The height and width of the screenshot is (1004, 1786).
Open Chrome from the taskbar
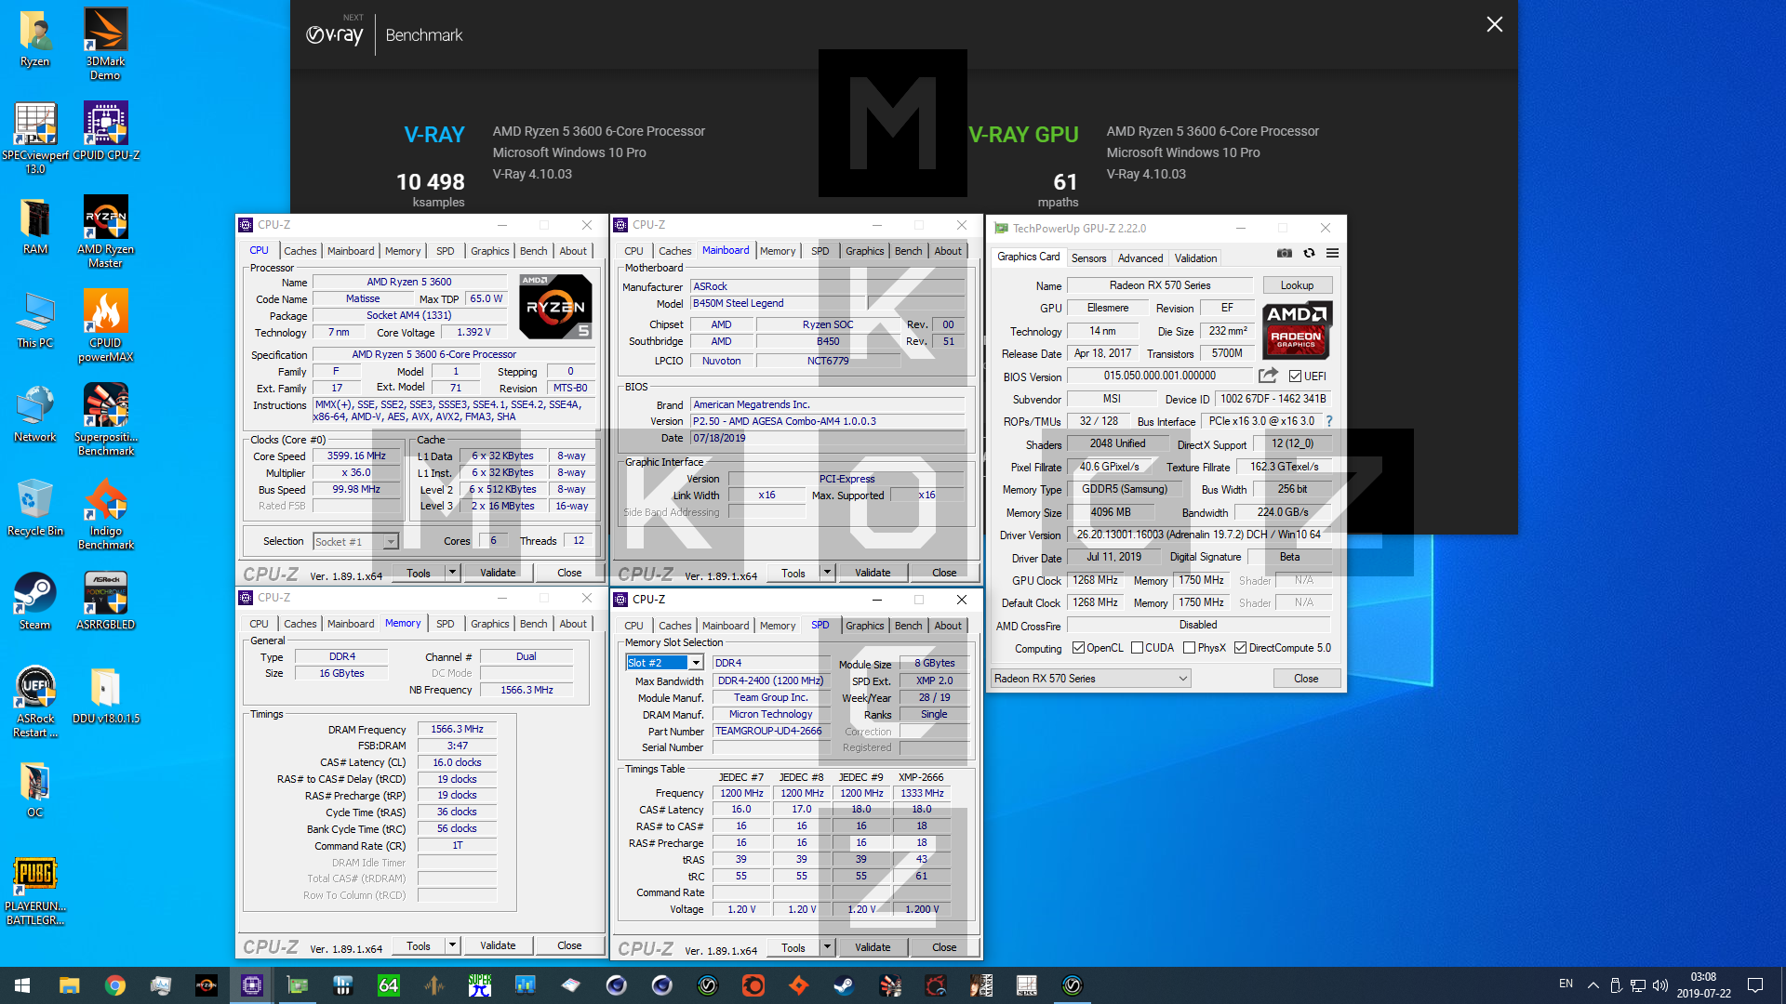[115, 985]
